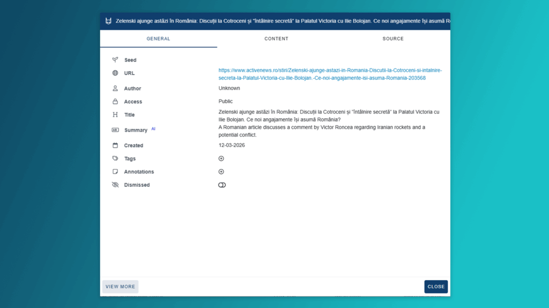Click the Author person icon
549x308 pixels.
tap(115, 88)
